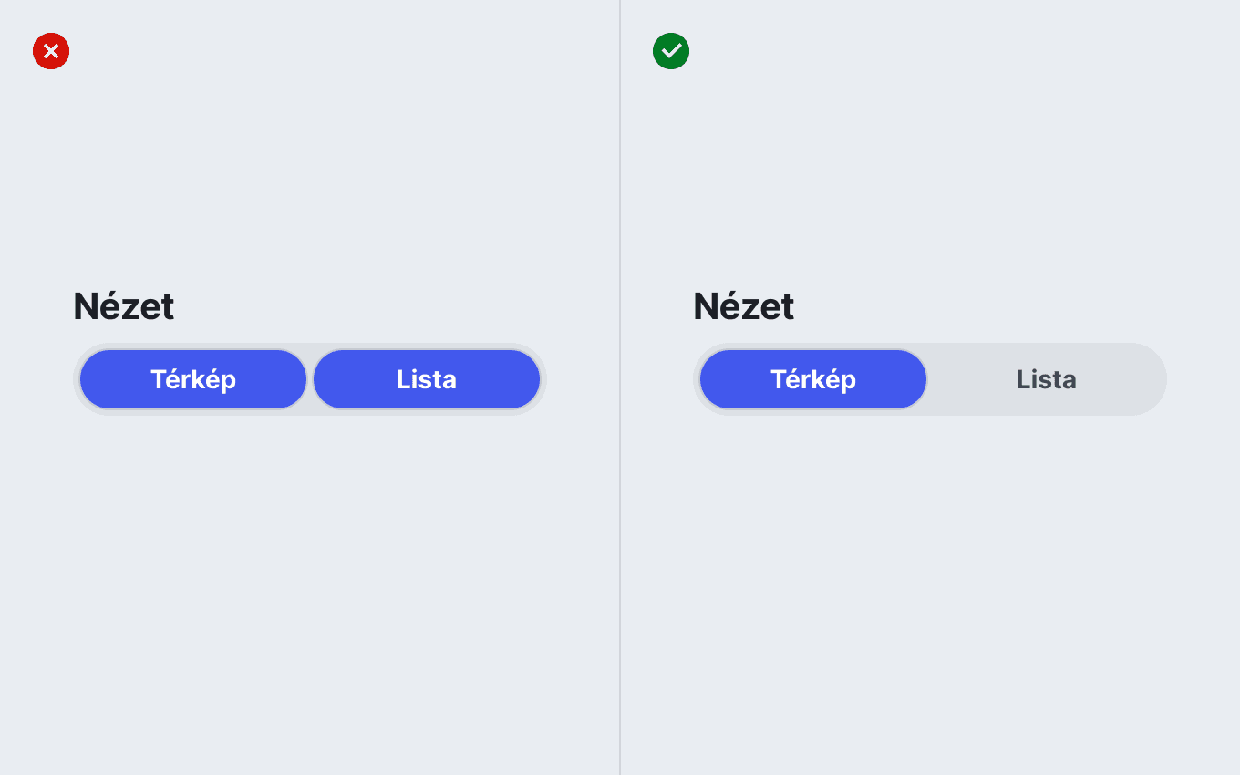1240x775 pixels.
Task: Click the white tick inside the green circle
Action: tap(671, 51)
